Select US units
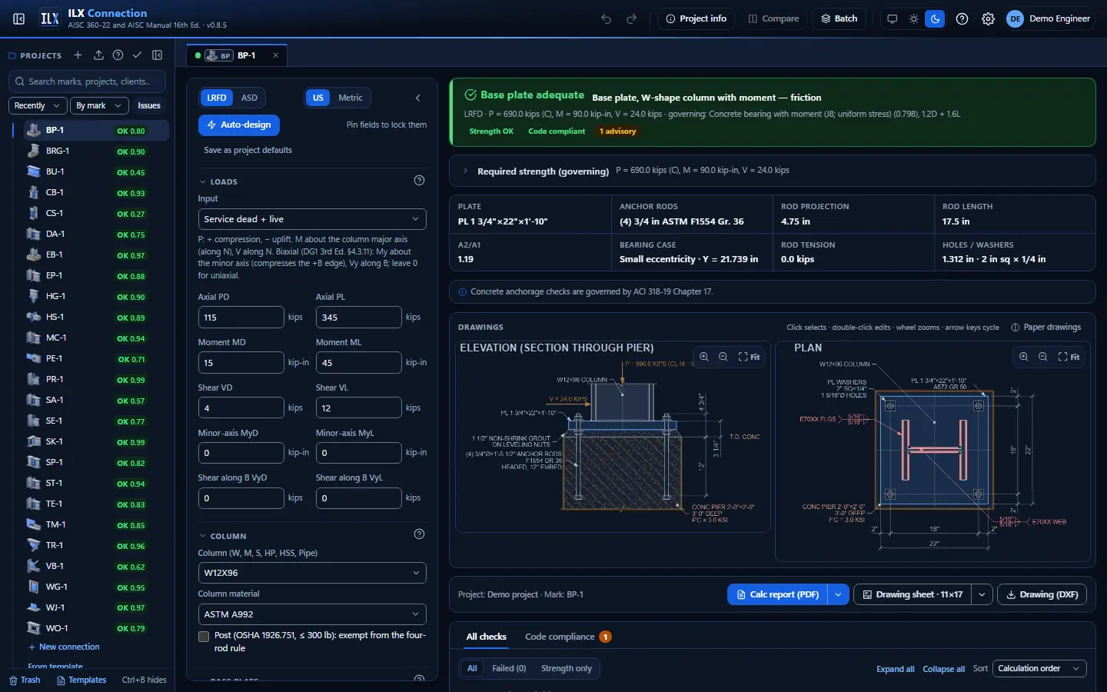This screenshot has width=1107, height=692. [x=318, y=98]
